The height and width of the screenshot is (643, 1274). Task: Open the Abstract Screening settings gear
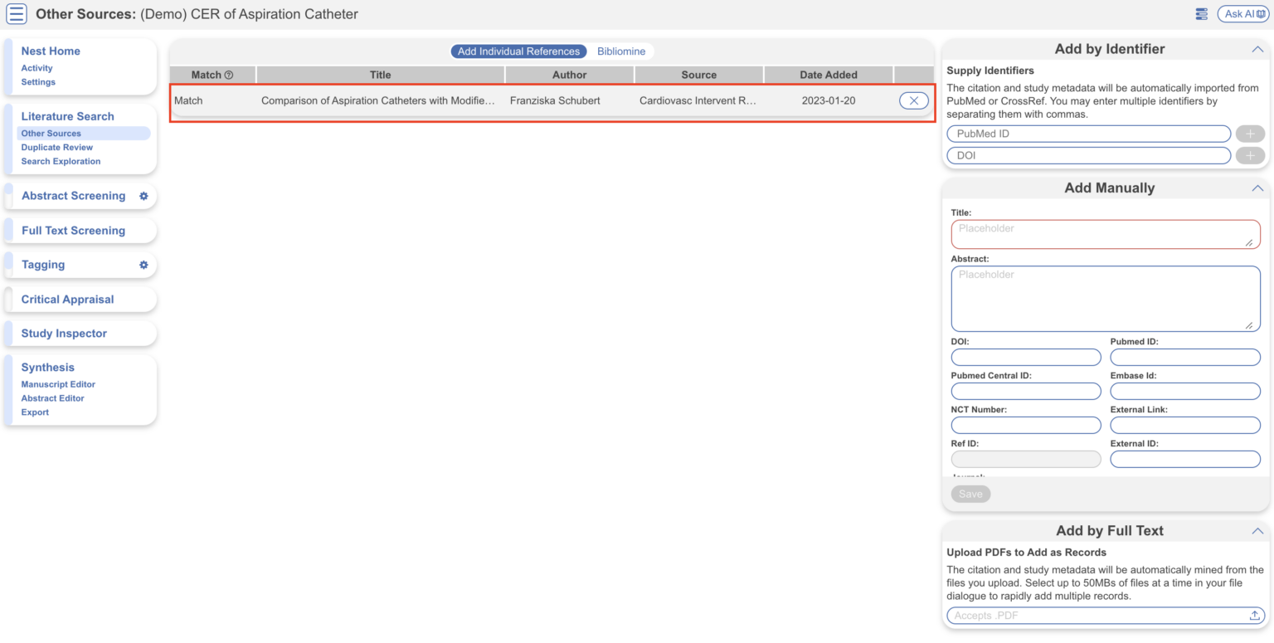pyautogui.click(x=143, y=196)
